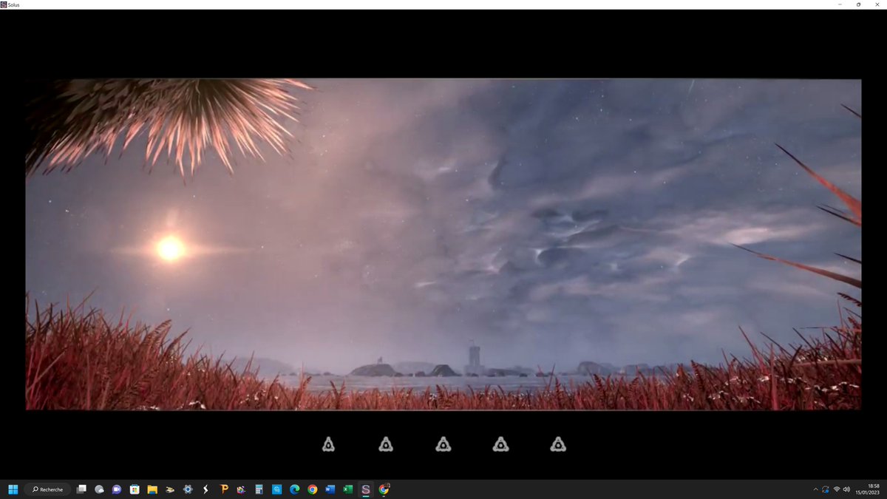This screenshot has height=499, width=887.
Task: Open the Windows Start menu
Action: coord(13,489)
